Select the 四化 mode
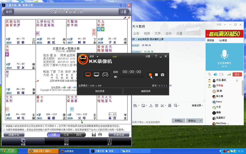 pos(79,135)
